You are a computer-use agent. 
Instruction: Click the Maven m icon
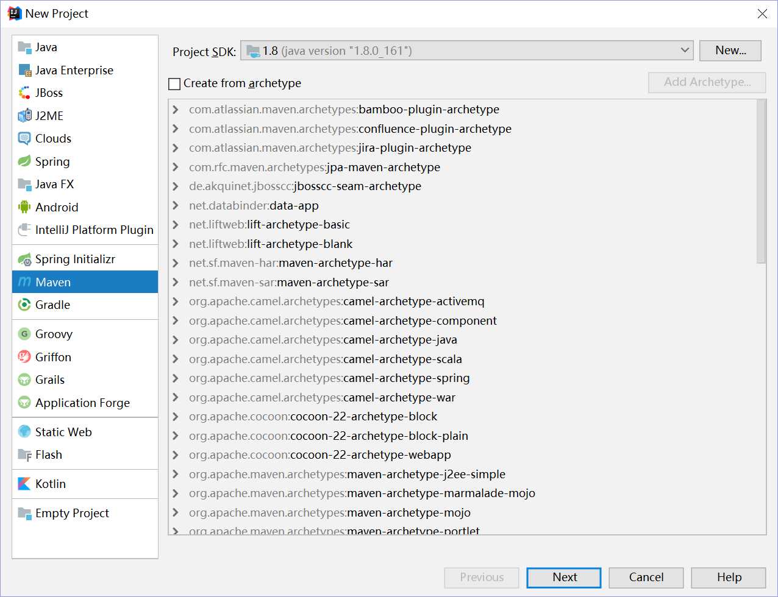pyautogui.click(x=24, y=282)
